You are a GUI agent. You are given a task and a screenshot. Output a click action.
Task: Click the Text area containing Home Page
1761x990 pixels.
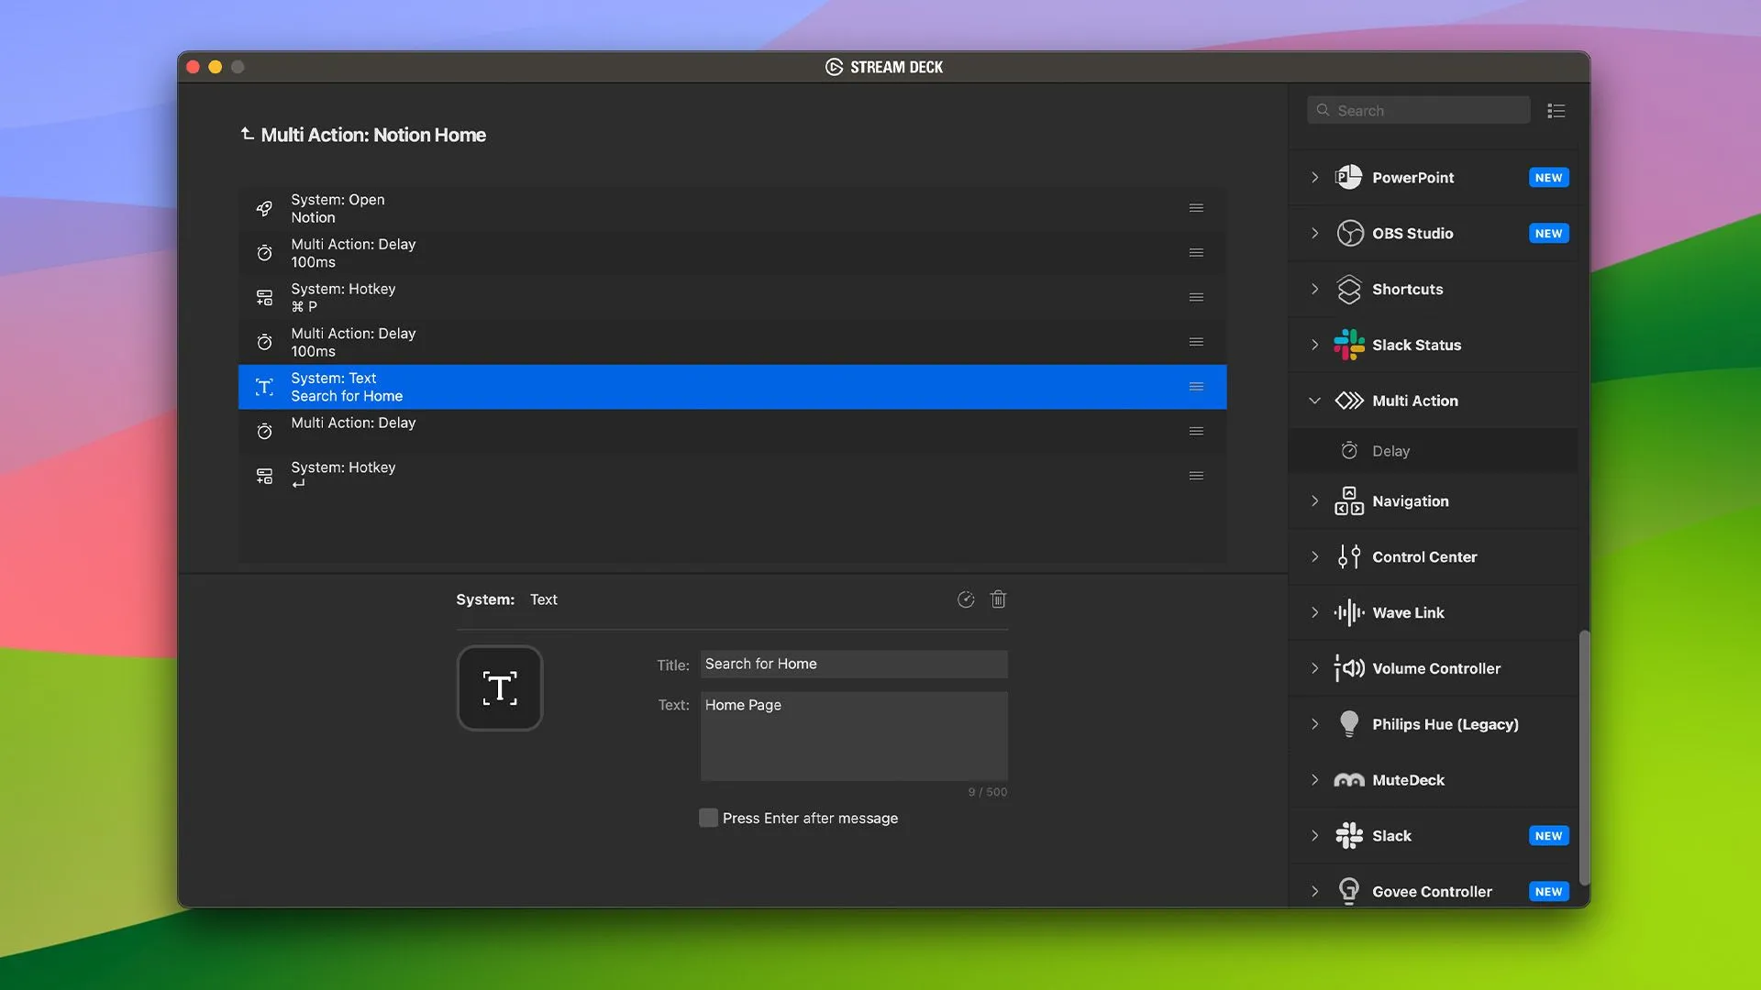coord(853,736)
